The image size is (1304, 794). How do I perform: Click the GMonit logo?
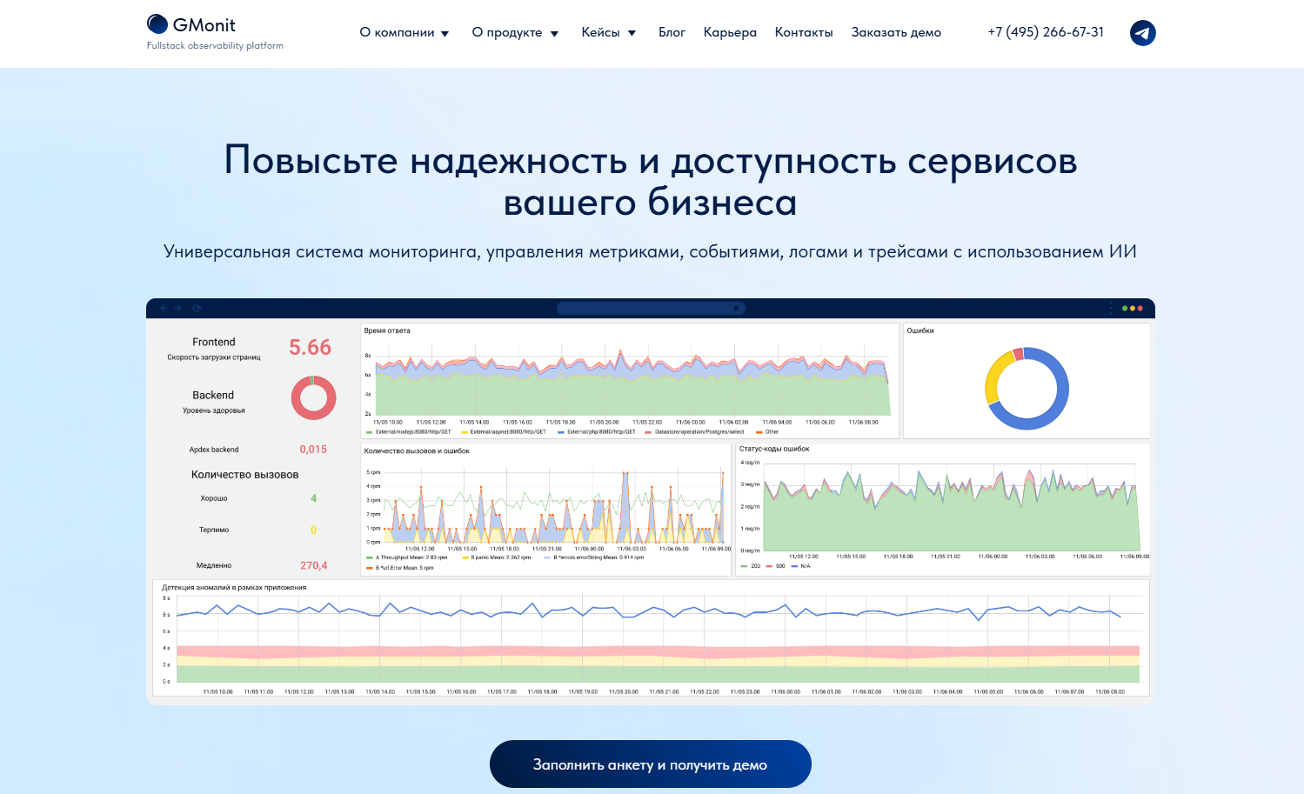click(191, 24)
